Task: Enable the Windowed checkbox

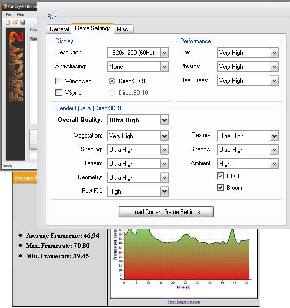Action: 59,81
